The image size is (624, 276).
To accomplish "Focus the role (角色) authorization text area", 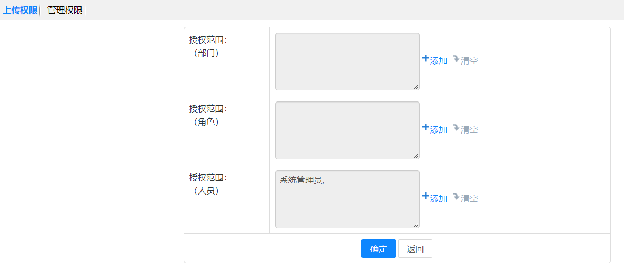I will (x=347, y=130).
